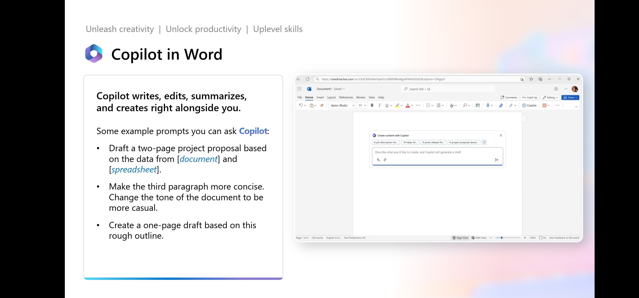Image resolution: width=639 pixels, height=298 pixels.
Task: Select the text highlight color tool
Action: pyautogui.click(x=397, y=105)
